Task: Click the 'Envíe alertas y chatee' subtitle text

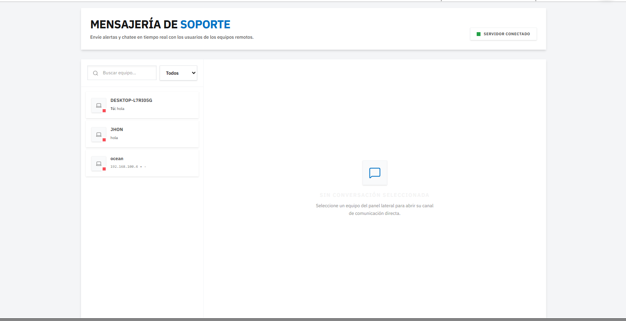Action: click(172, 37)
